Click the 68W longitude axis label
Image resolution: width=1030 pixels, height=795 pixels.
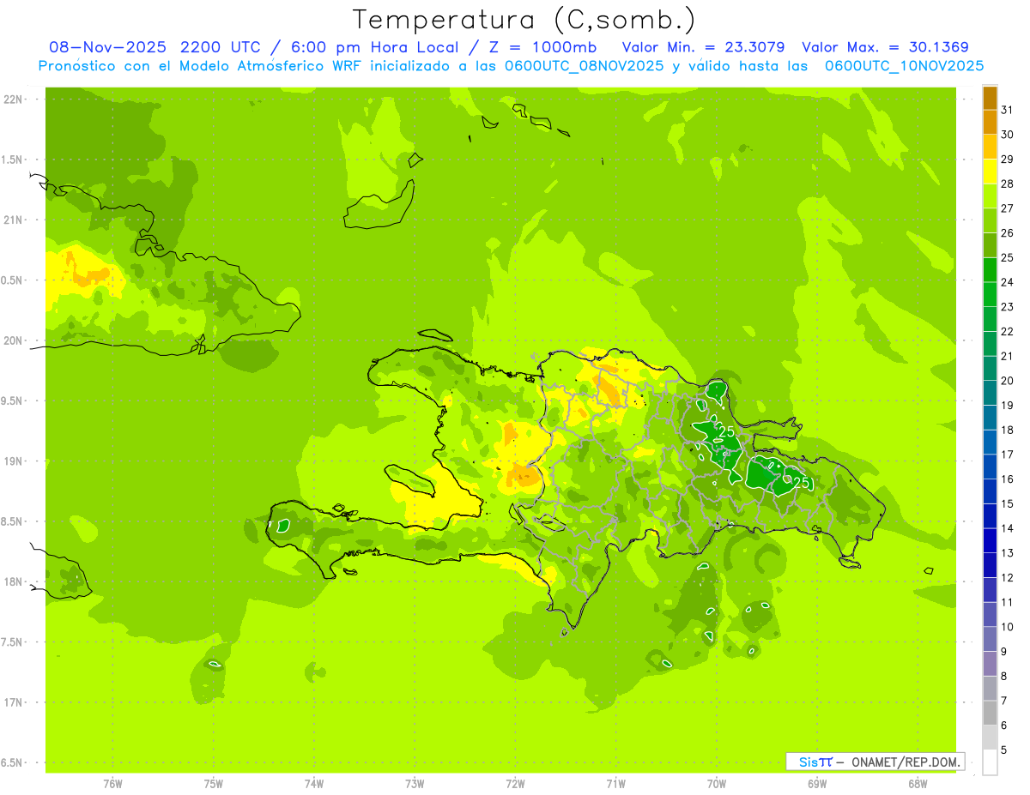pyautogui.click(x=918, y=783)
